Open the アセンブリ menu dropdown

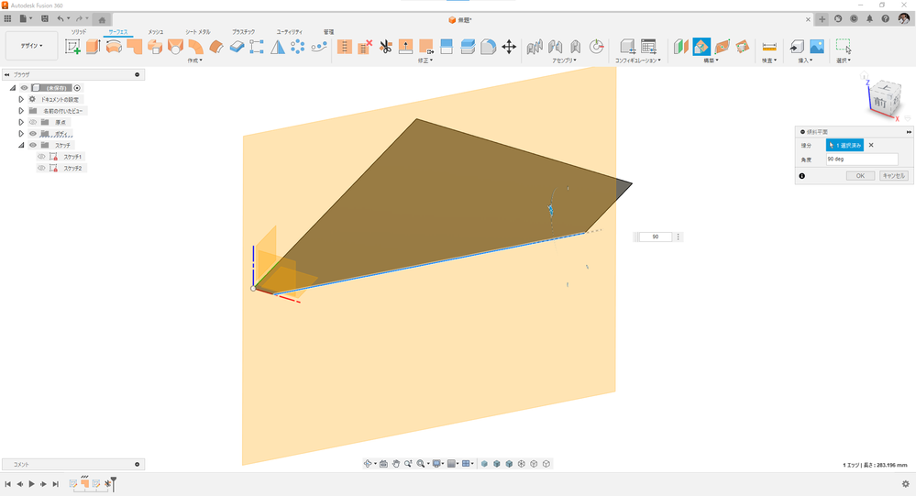tap(564, 61)
